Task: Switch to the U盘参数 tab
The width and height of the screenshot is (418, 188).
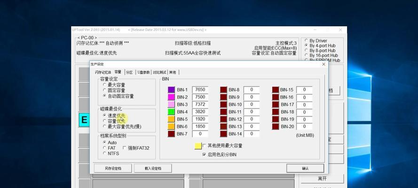Action: [143, 72]
